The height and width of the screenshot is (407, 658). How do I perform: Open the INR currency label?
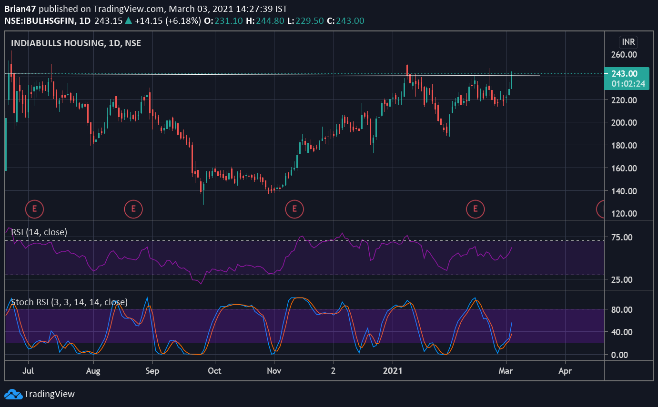point(628,42)
